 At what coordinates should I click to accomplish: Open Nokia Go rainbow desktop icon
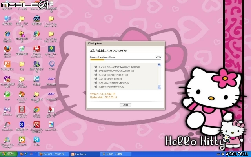[x=36, y=35]
